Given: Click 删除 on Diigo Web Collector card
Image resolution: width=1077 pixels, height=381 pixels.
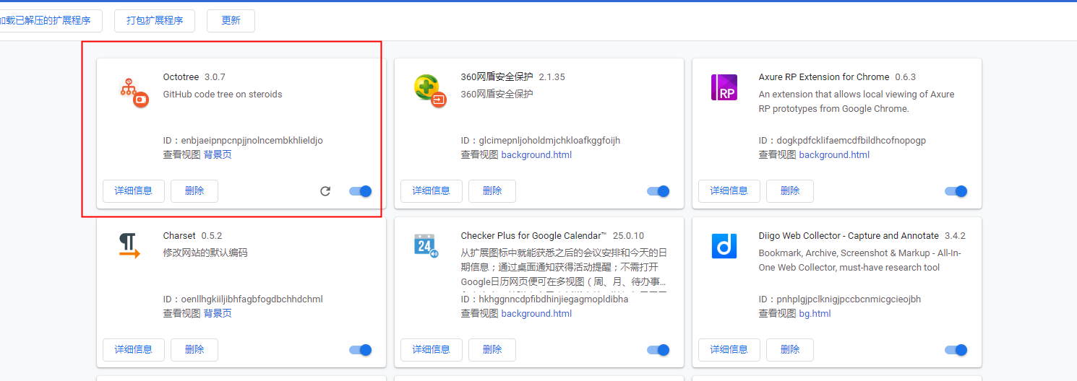Looking at the screenshot, I should (790, 350).
